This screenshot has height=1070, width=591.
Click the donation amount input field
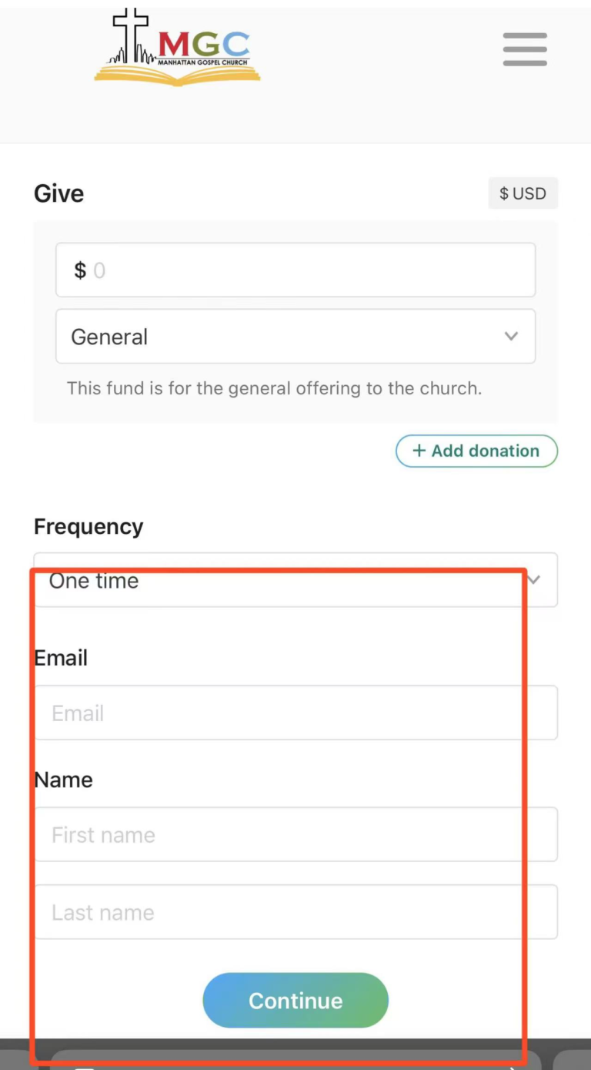coord(295,270)
